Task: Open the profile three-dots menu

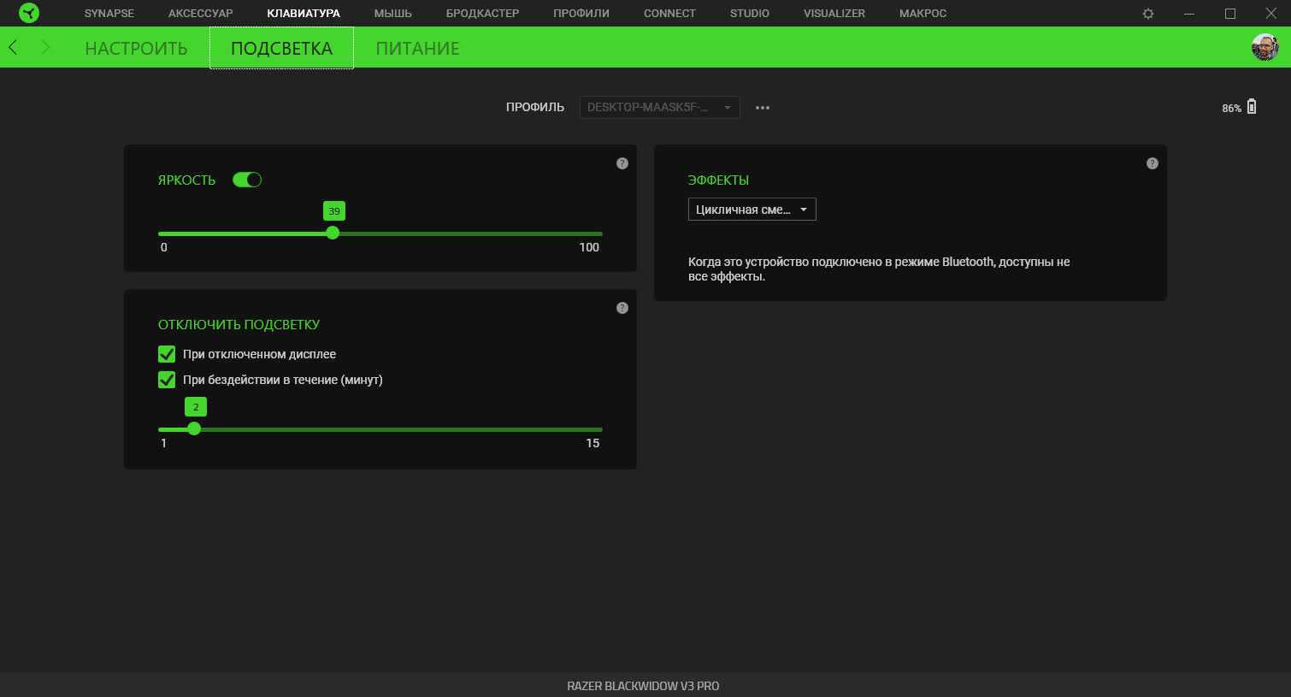Action: (763, 108)
